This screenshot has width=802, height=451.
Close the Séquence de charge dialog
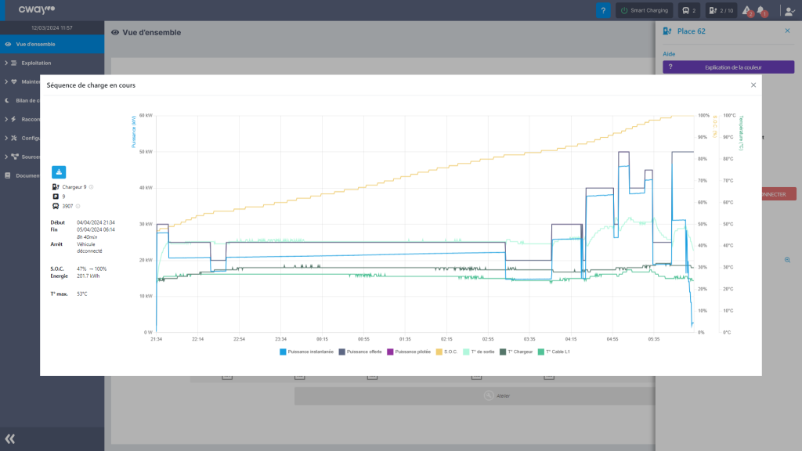[753, 85]
